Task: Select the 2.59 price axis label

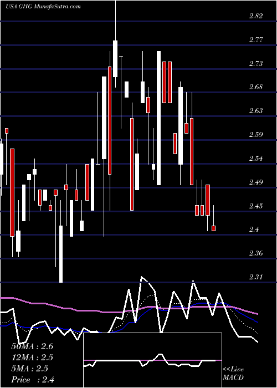Action: [x=256, y=135]
